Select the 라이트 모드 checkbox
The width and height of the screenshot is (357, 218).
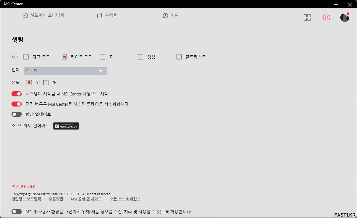pos(64,57)
